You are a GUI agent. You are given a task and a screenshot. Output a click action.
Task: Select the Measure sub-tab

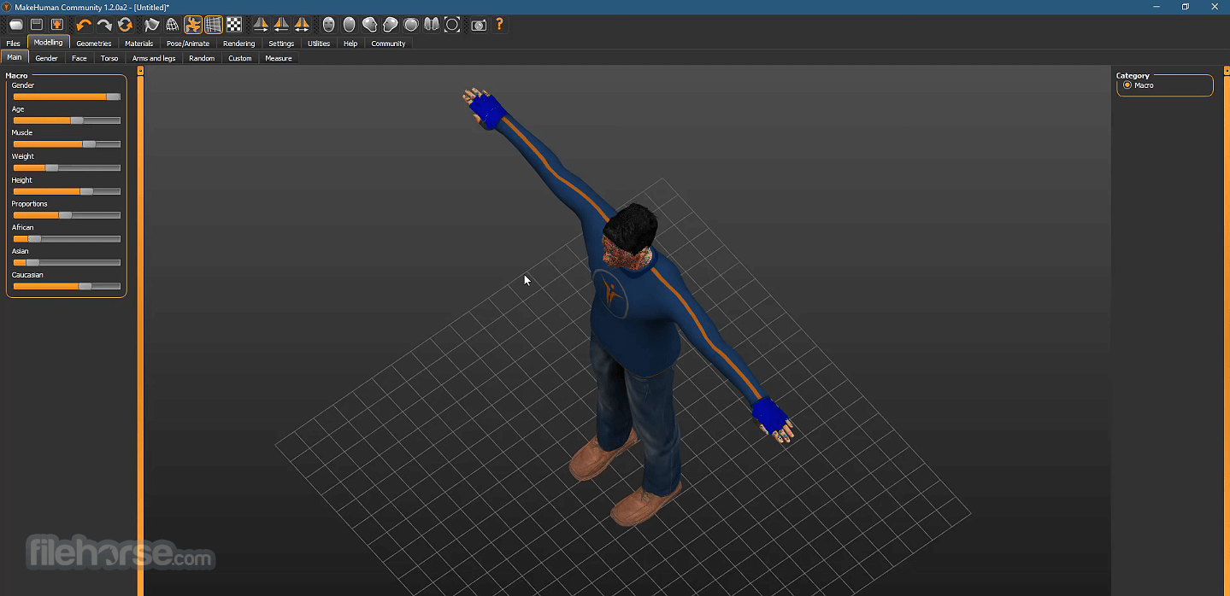(x=279, y=58)
